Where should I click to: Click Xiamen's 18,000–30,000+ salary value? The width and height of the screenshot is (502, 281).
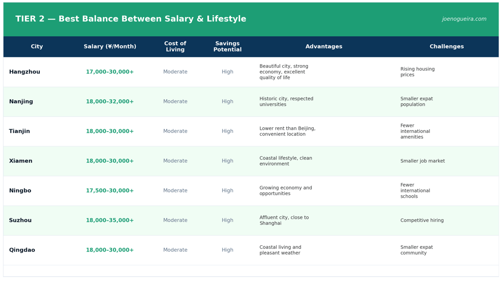point(110,161)
